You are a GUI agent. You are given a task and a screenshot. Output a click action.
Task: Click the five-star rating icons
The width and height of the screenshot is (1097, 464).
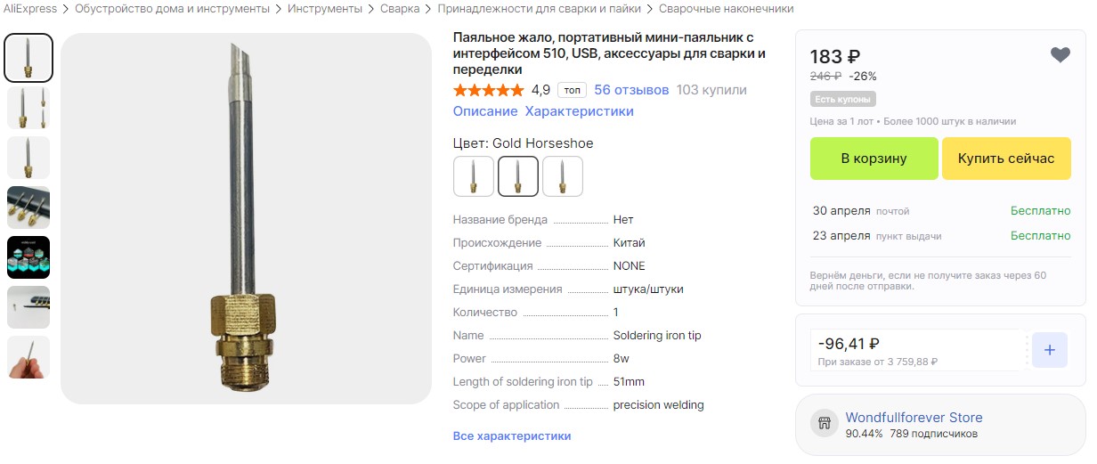[489, 90]
